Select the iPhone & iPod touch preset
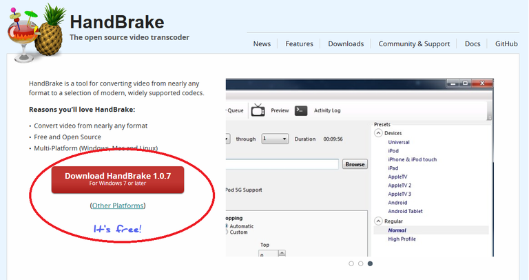The image size is (529, 280). click(x=412, y=159)
